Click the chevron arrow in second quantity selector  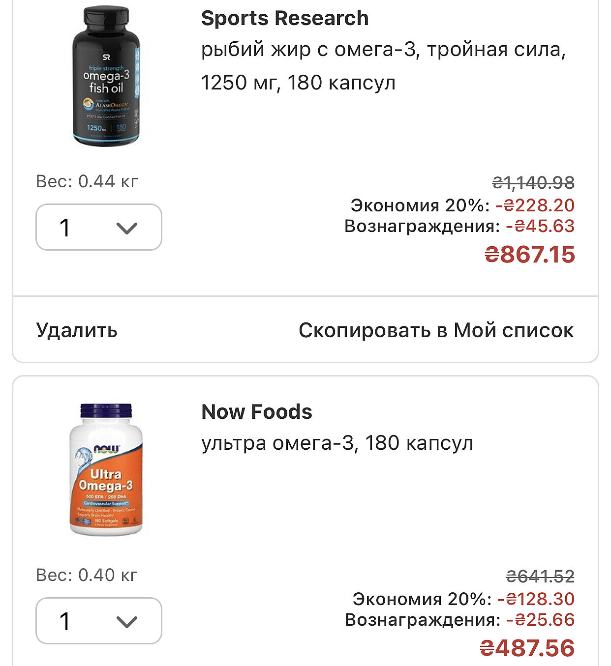[x=127, y=622]
